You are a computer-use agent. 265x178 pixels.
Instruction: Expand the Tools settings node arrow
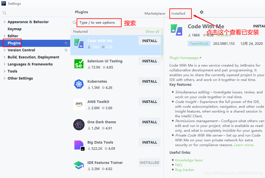pos(5,71)
